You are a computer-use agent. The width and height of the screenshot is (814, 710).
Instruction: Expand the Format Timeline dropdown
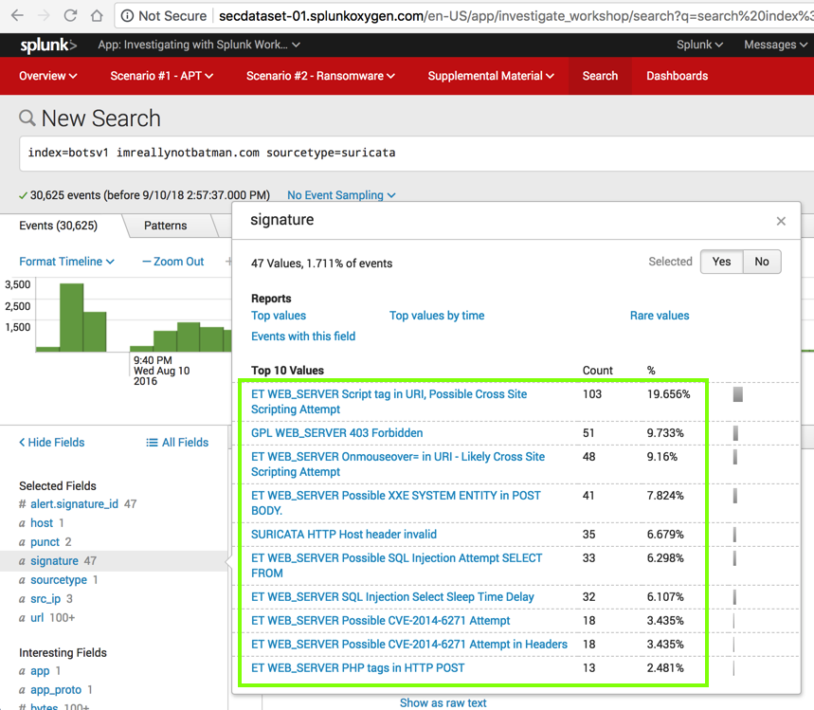point(66,262)
